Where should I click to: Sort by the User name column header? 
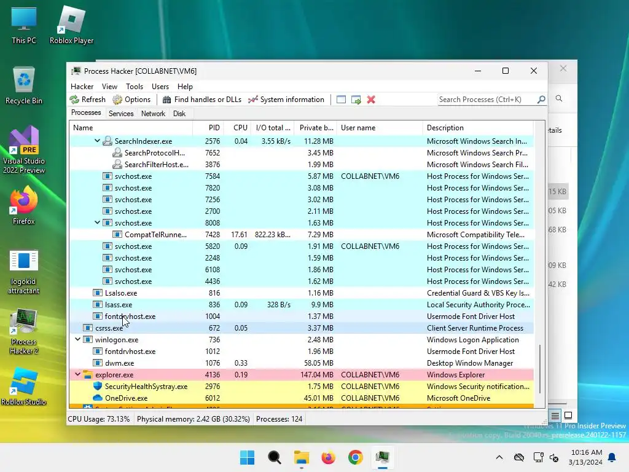point(380,128)
